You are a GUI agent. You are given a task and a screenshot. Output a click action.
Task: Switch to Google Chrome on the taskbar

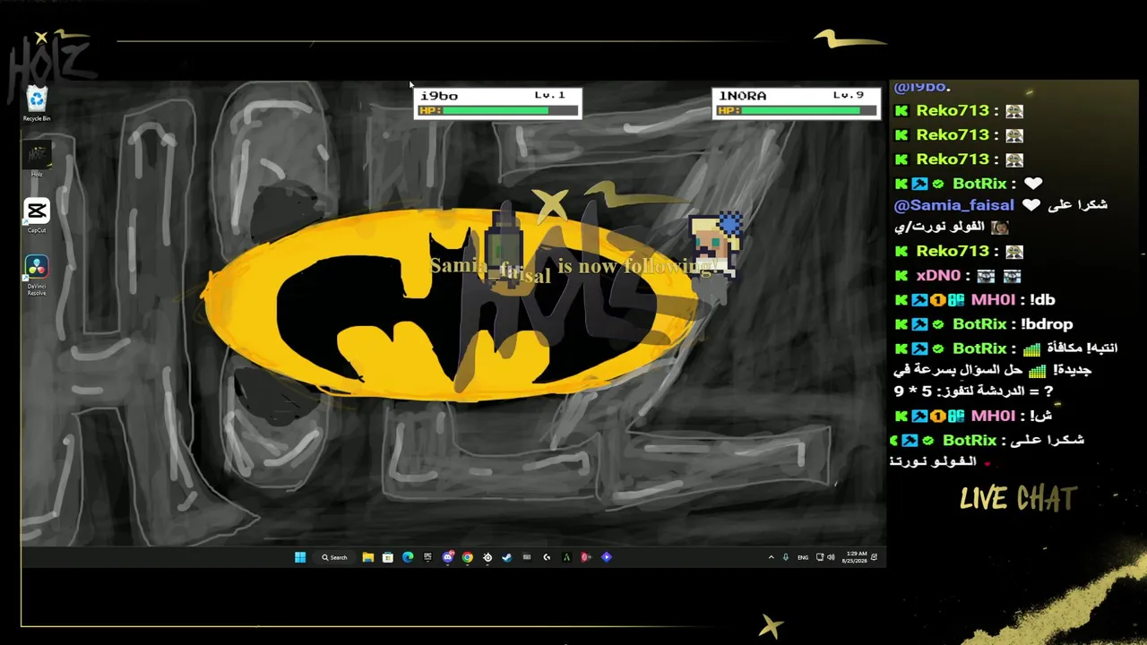[x=468, y=557]
